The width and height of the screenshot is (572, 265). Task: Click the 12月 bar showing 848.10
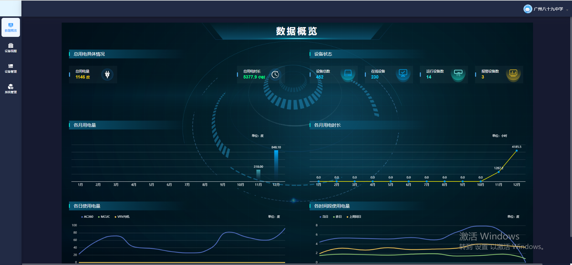click(276, 165)
